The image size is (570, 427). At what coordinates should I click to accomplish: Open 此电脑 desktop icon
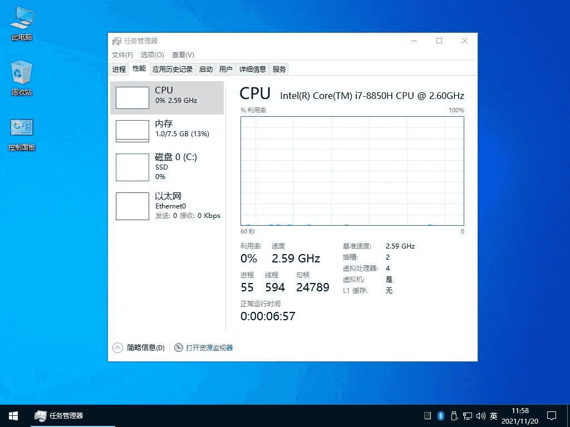coord(21,22)
